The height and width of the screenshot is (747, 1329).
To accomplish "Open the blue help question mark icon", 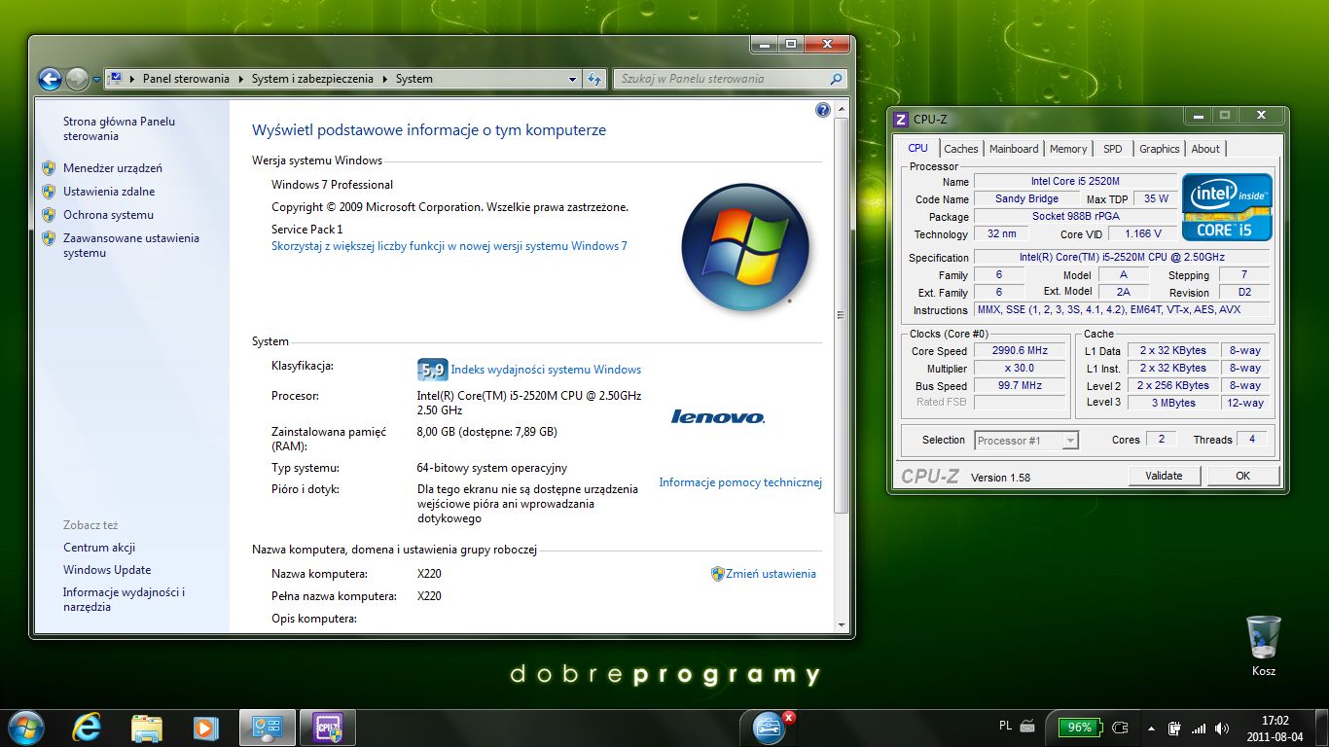I will pyautogui.click(x=823, y=110).
